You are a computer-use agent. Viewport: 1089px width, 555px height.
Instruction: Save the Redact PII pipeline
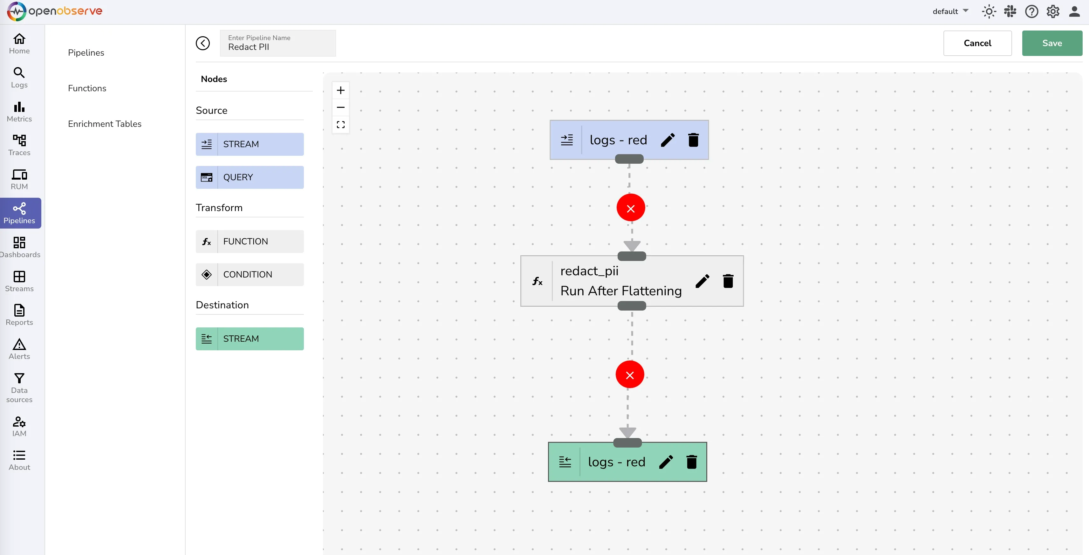[x=1052, y=43]
